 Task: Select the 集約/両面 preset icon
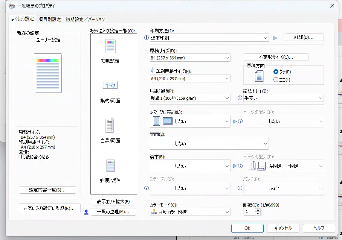point(110,86)
